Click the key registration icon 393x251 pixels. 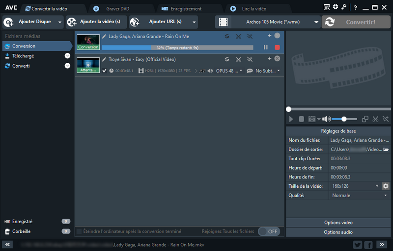pyautogui.click(x=343, y=7)
